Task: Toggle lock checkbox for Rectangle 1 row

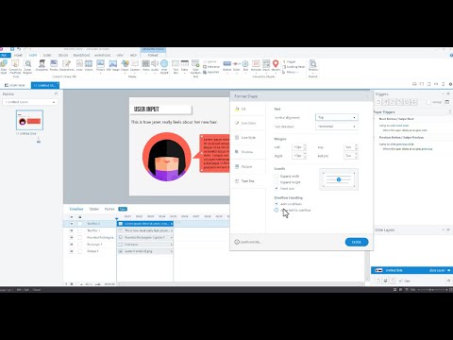Action: [80, 245]
